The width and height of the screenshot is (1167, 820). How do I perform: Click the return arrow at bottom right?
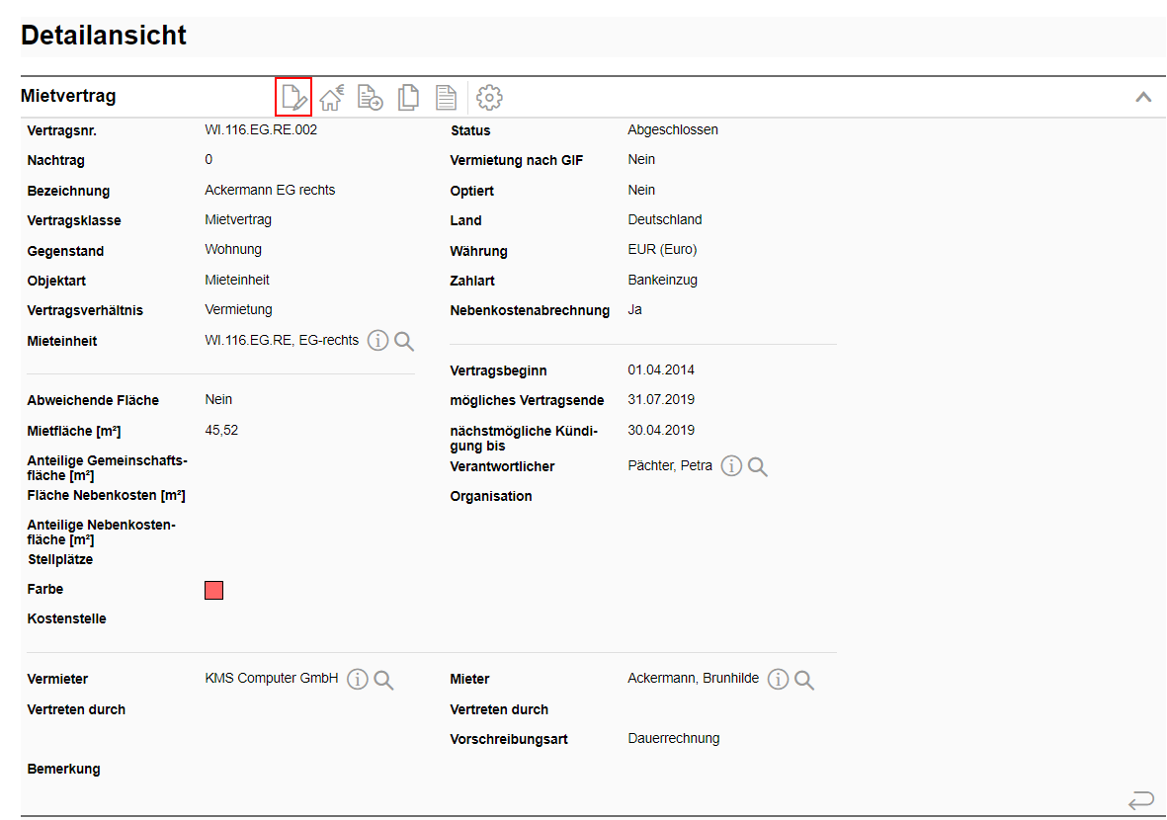(x=1140, y=798)
